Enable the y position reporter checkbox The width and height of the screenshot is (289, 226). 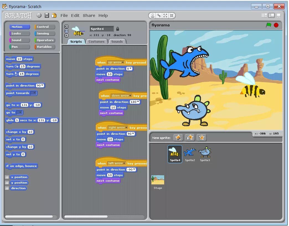coord(7,182)
